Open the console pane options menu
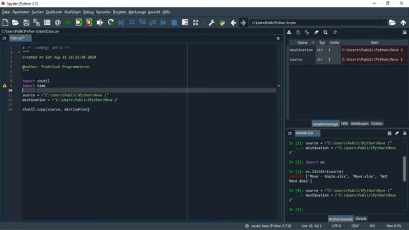 [405, 134]
